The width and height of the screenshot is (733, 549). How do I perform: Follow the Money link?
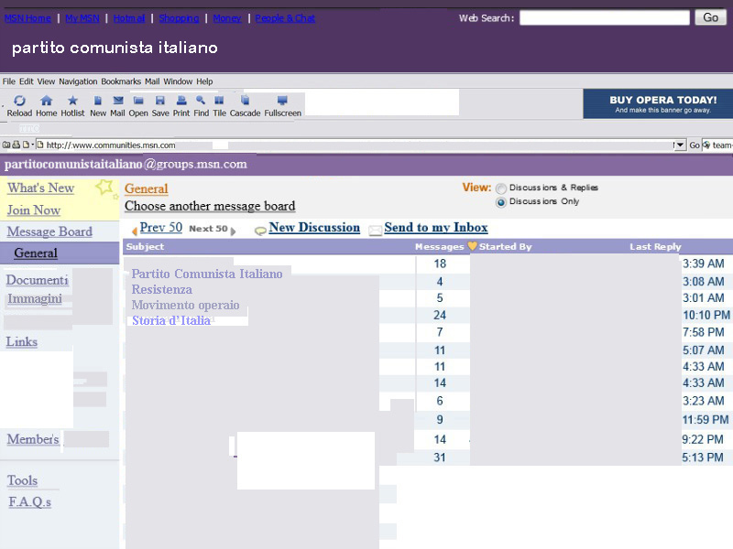pyautogui.click(x=226, y=18)
